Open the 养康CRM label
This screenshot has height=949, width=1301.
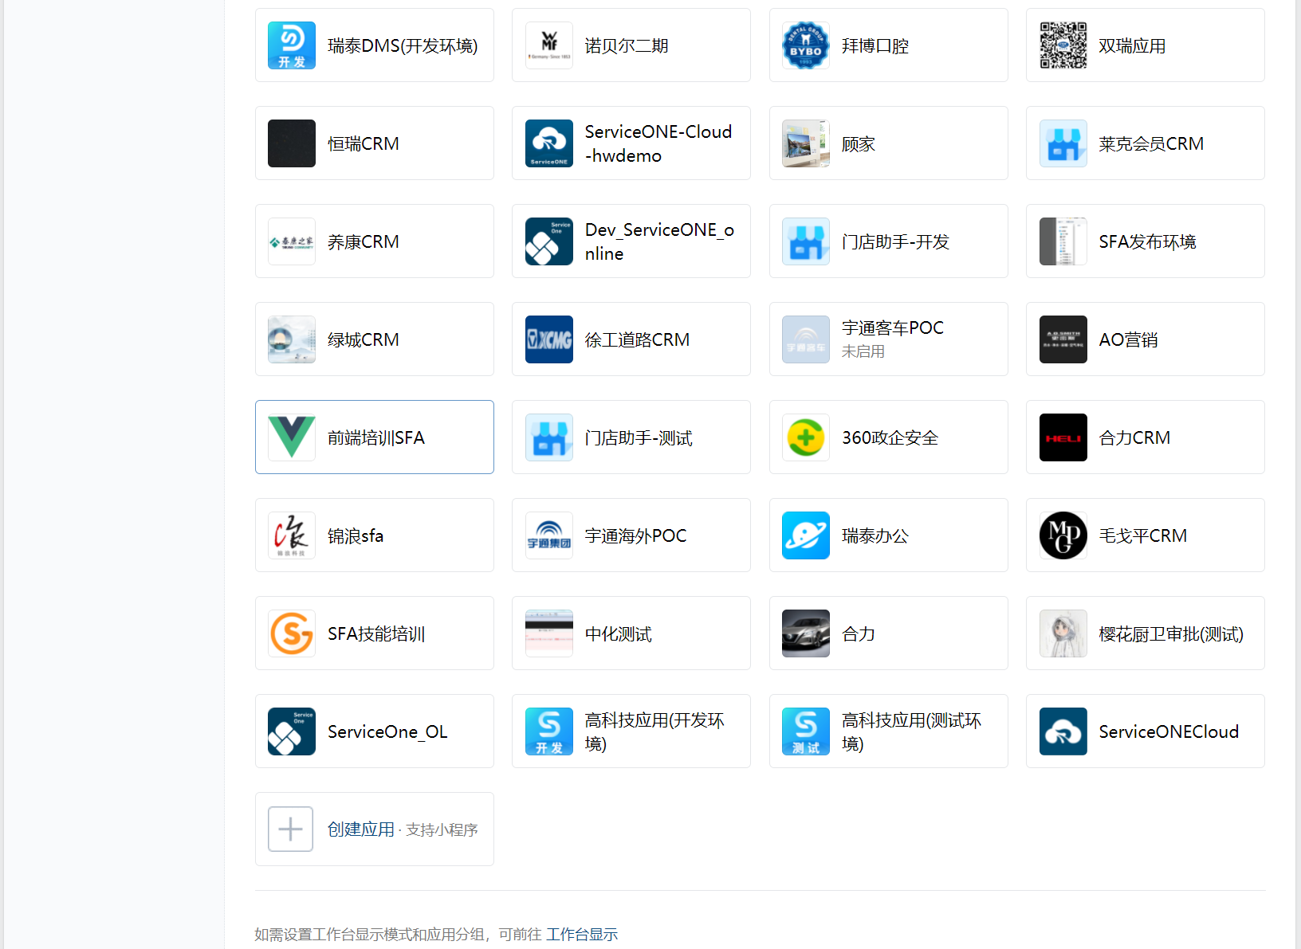[364, 242]
